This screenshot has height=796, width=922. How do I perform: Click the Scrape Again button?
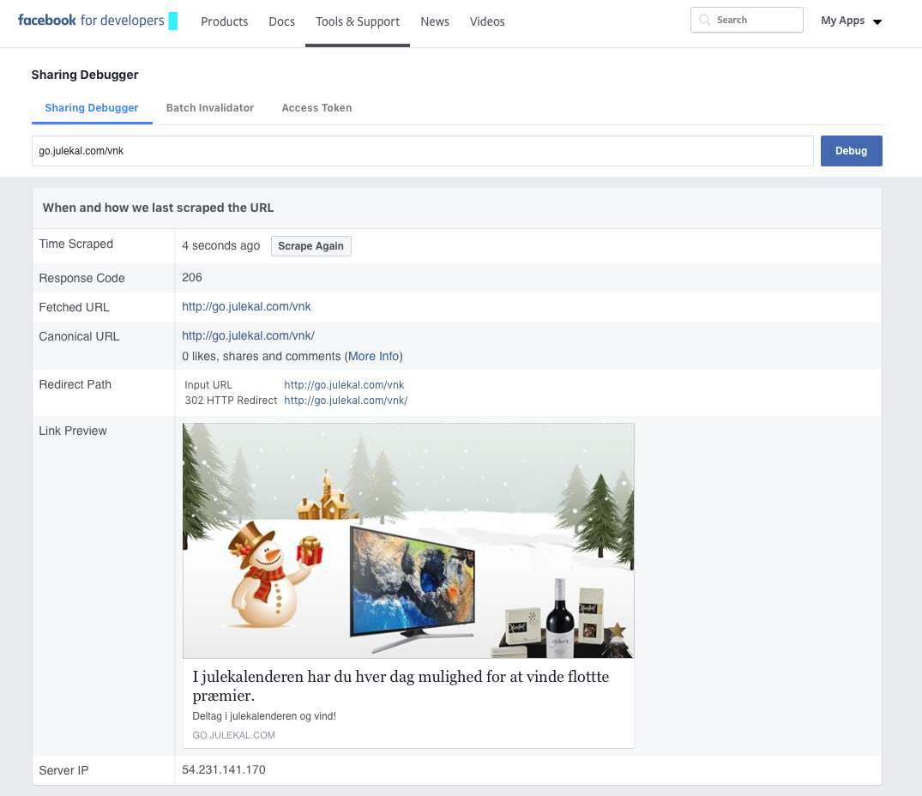click(310, 246)
